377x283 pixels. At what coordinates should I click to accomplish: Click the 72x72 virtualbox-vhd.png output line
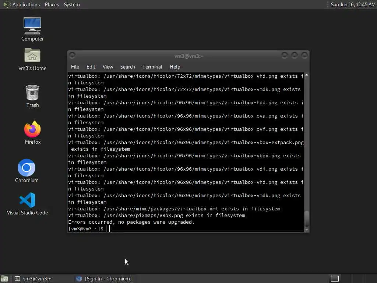point(186,79)
